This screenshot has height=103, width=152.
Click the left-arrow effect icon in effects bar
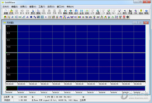46,17
